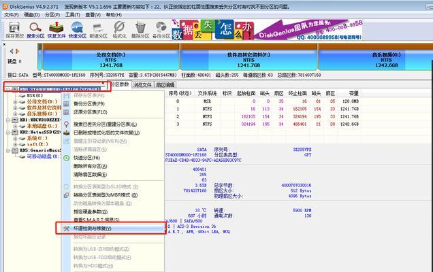Select 查看S.M.A.R.T.信息(S) menu entry
The width and height of the screenshot is (433, 272).
point(97,220)
